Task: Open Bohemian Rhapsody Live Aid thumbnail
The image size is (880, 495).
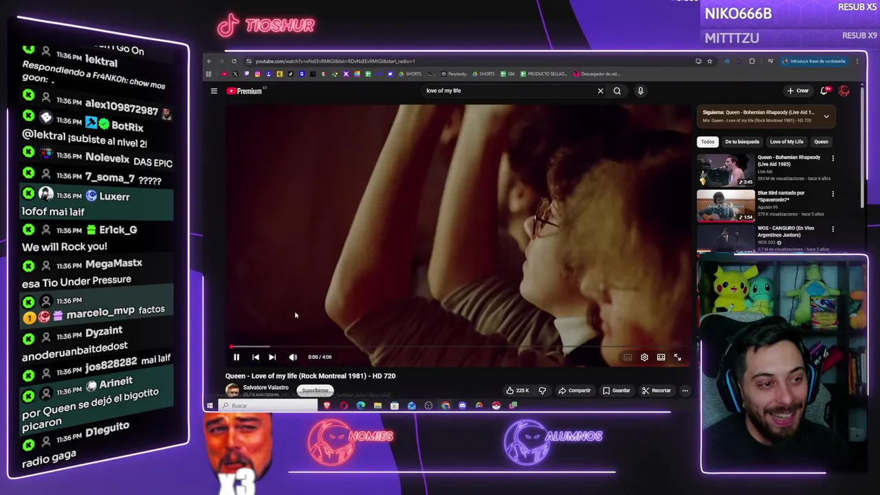Action: click(725, 170)
